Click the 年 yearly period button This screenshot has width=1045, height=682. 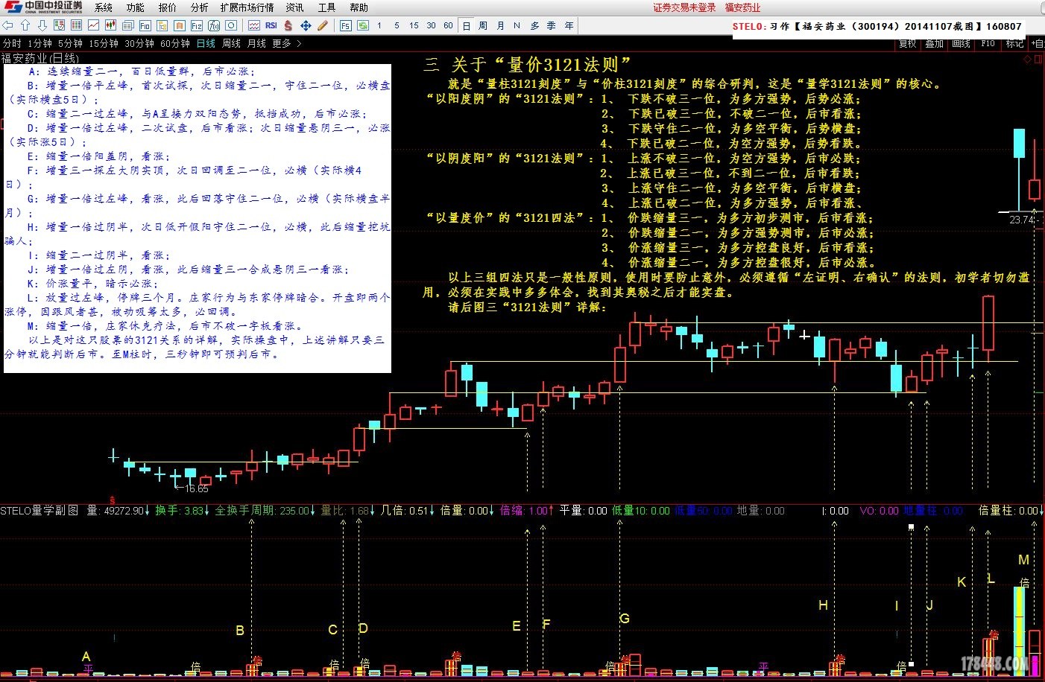tap(569, 25)
